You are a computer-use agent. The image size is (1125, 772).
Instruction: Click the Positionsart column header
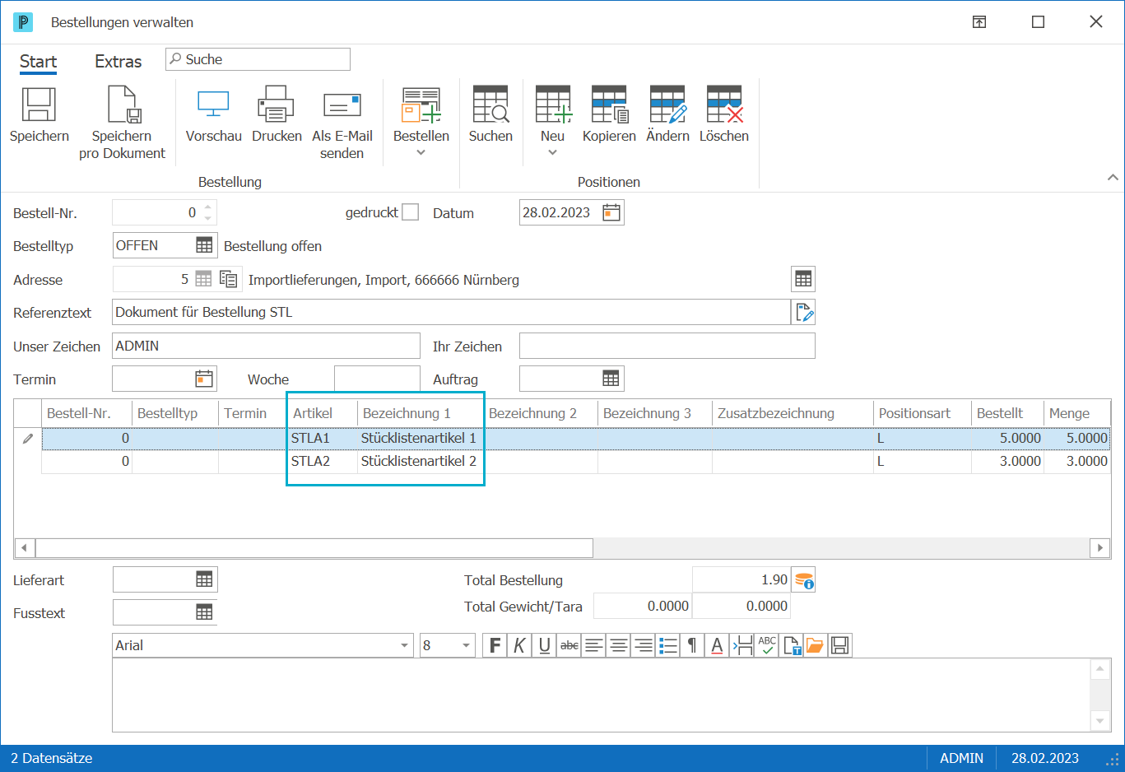point(923,413)
